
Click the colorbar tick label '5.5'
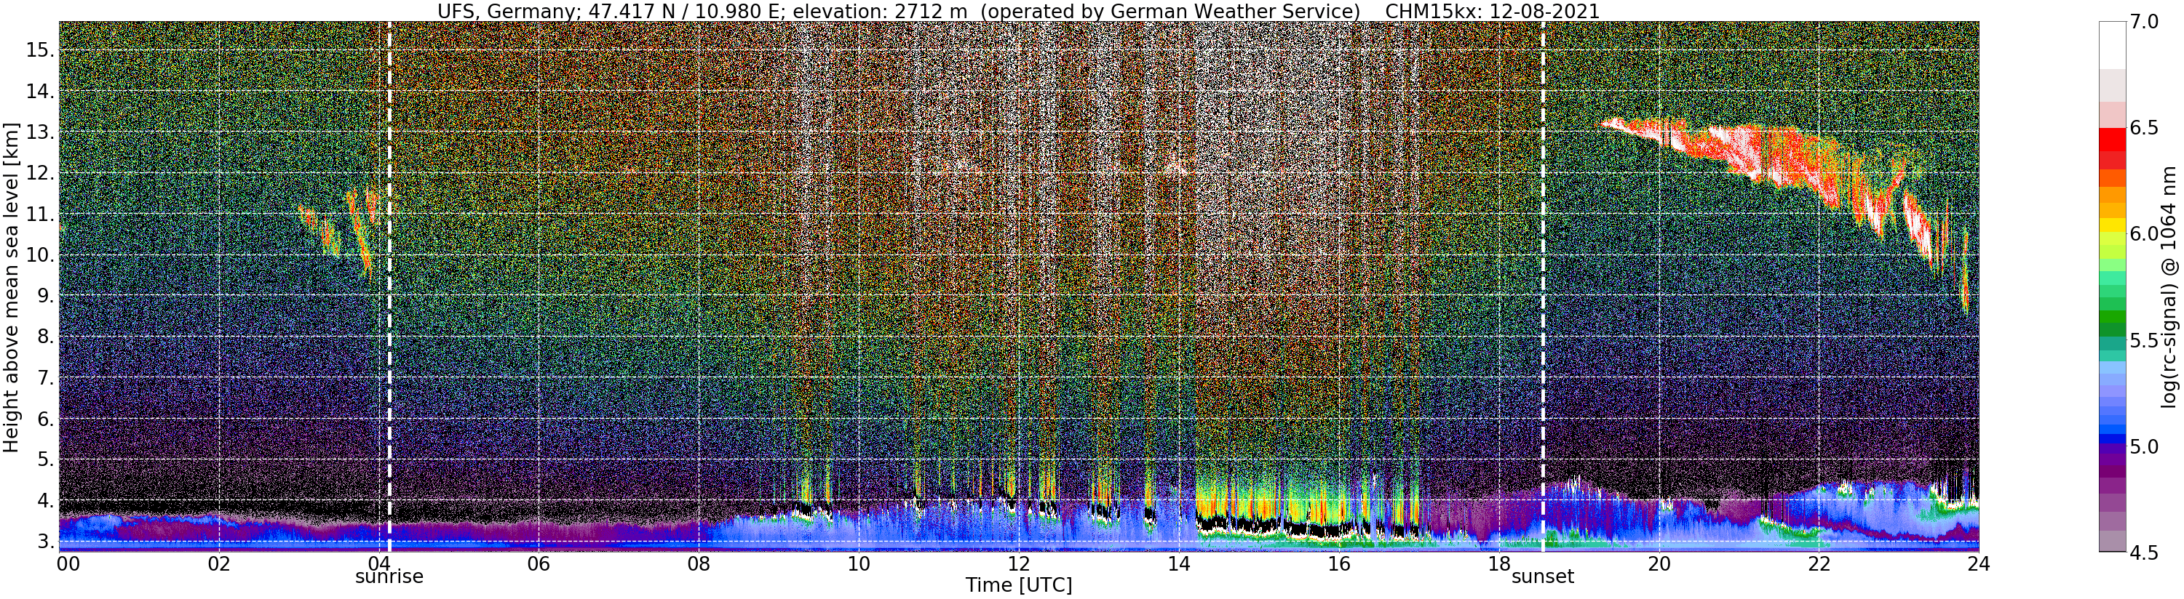2143,341
